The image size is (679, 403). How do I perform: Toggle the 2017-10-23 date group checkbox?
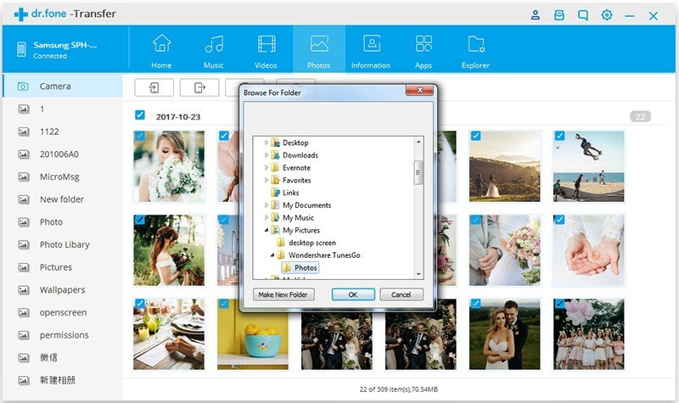(x=140, y=115)
